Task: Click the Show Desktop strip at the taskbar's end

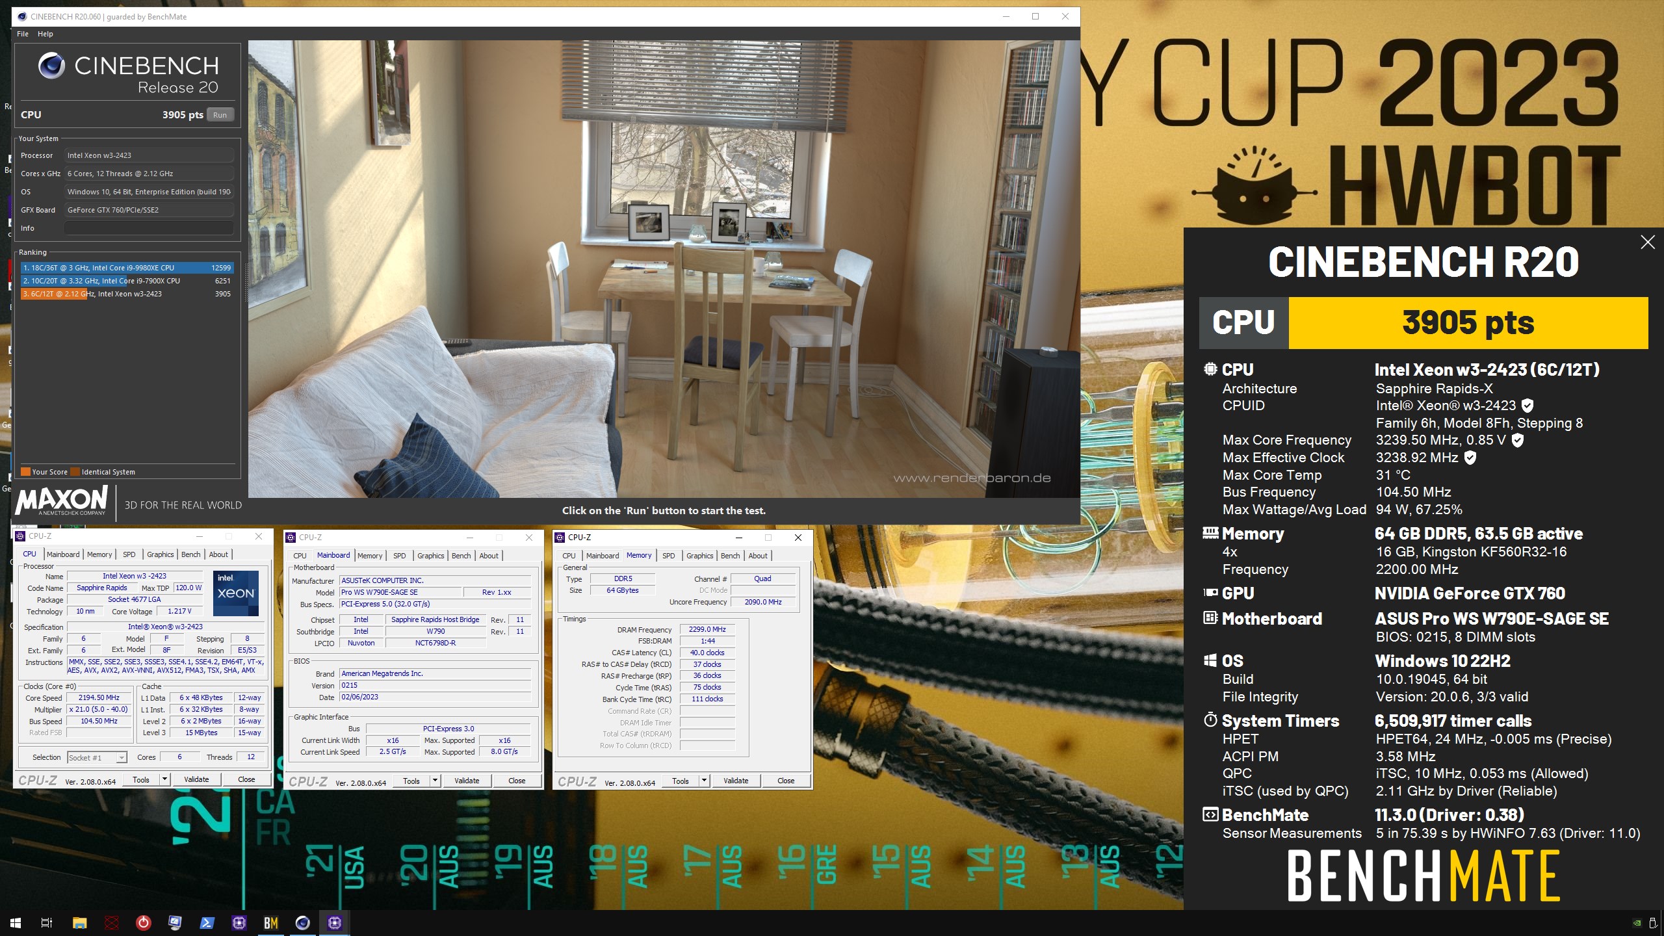Action: (1662, 923)
